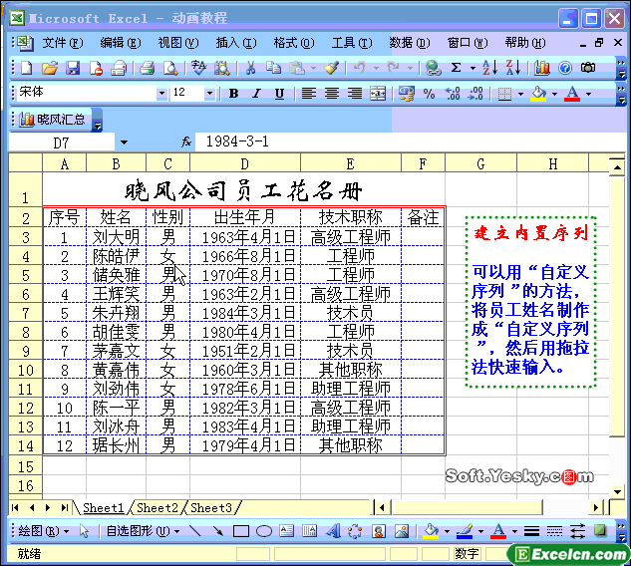Open Print Preview icon
Screen dimensions: 631x566
(x=170, y=68)
